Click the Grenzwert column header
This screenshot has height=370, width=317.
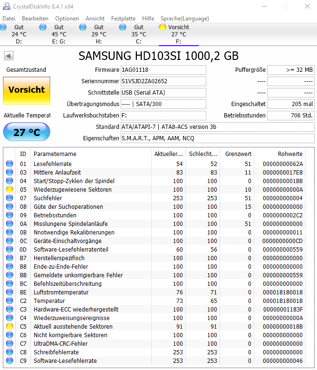click(237, 154)
